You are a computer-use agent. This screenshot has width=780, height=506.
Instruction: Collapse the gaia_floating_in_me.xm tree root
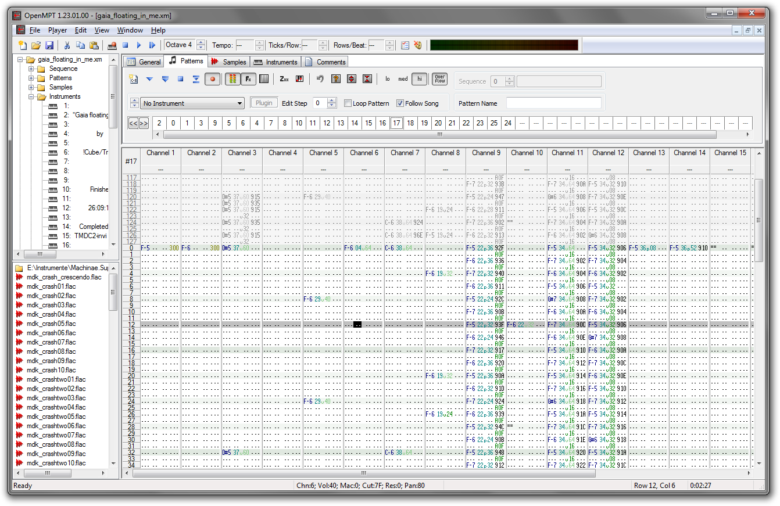pyautogui.click(x=20, y=59)
